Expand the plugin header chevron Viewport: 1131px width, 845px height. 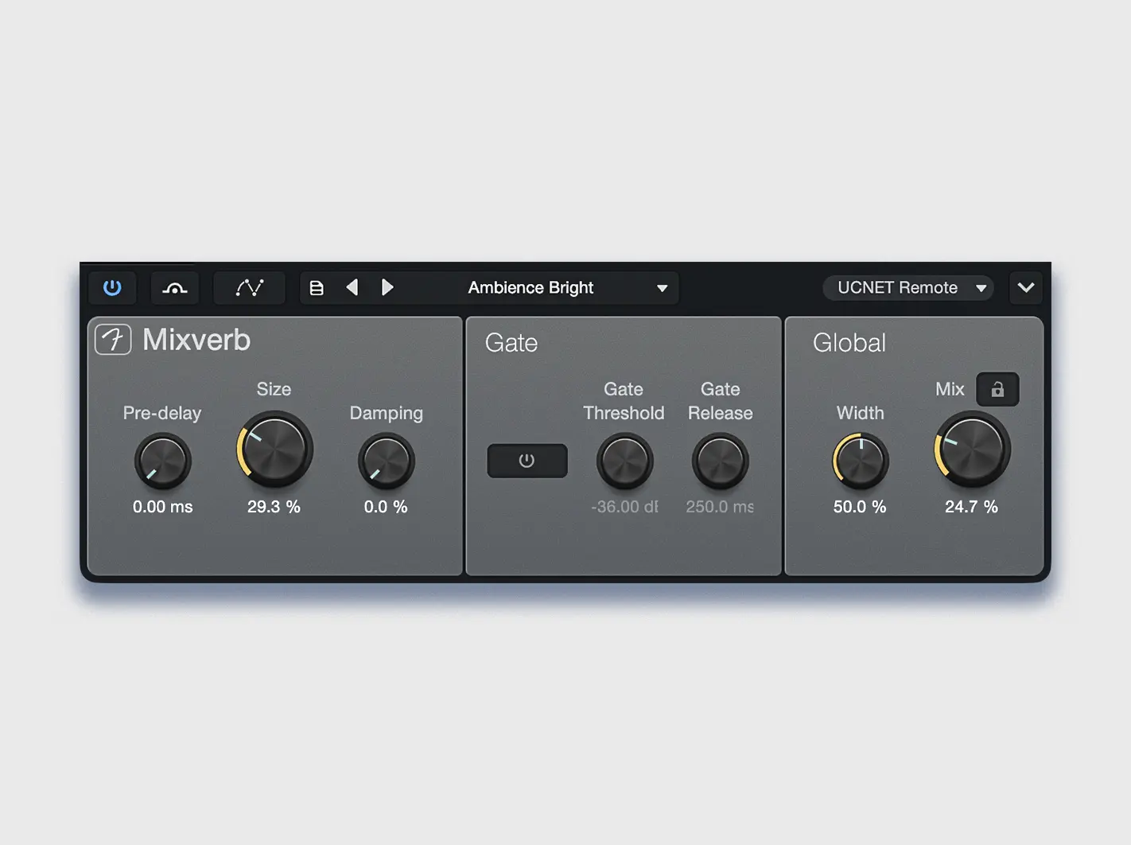[1025, 287]
